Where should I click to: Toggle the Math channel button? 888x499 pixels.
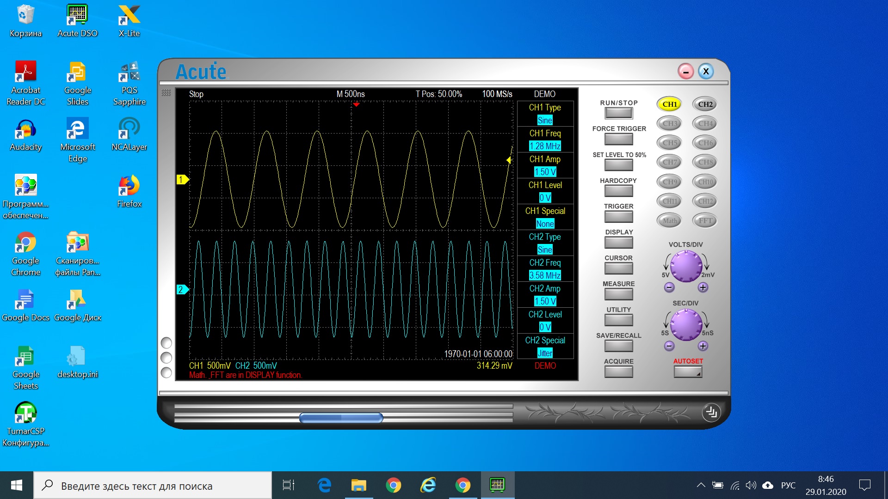[x=669, y=220]
